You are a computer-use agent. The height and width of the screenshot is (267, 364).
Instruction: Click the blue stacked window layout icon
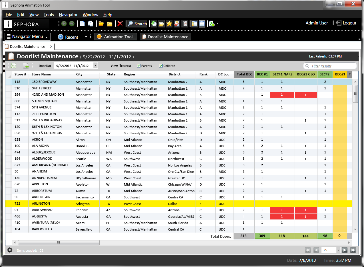pyautogui.click(x=202, y=24)
